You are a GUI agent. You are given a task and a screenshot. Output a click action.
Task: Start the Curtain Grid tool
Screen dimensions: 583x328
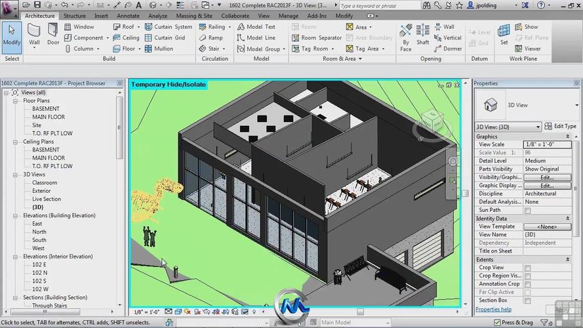coord(165,37)
